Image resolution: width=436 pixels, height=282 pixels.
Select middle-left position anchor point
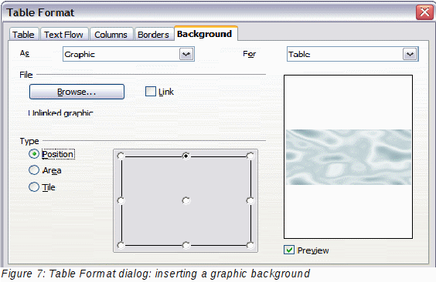click(x=121, y=200)
